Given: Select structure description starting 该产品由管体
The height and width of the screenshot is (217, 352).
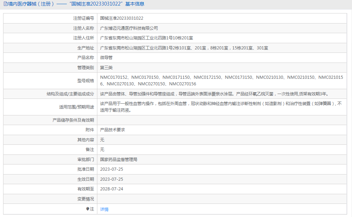Looking at the screenshot, I should [x=214, y=94].
